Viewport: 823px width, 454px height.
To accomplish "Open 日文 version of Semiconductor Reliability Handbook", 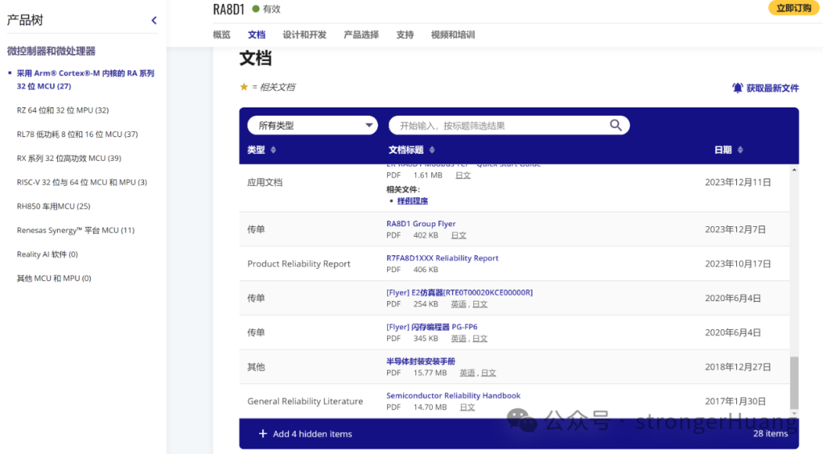I will tap(467, 408).
